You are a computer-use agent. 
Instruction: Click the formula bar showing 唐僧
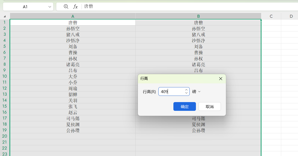pyautogui.click(x=175, y=7)
